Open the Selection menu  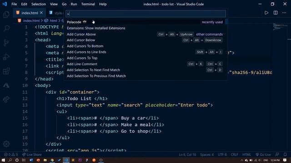pos(38,4)
